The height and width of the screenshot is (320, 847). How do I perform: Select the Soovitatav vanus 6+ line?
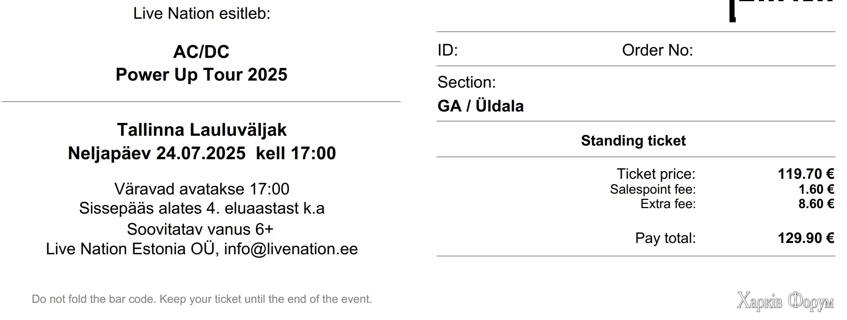point(200,229)
